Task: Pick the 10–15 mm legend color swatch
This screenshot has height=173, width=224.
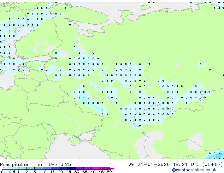Action: click(47, 168)
